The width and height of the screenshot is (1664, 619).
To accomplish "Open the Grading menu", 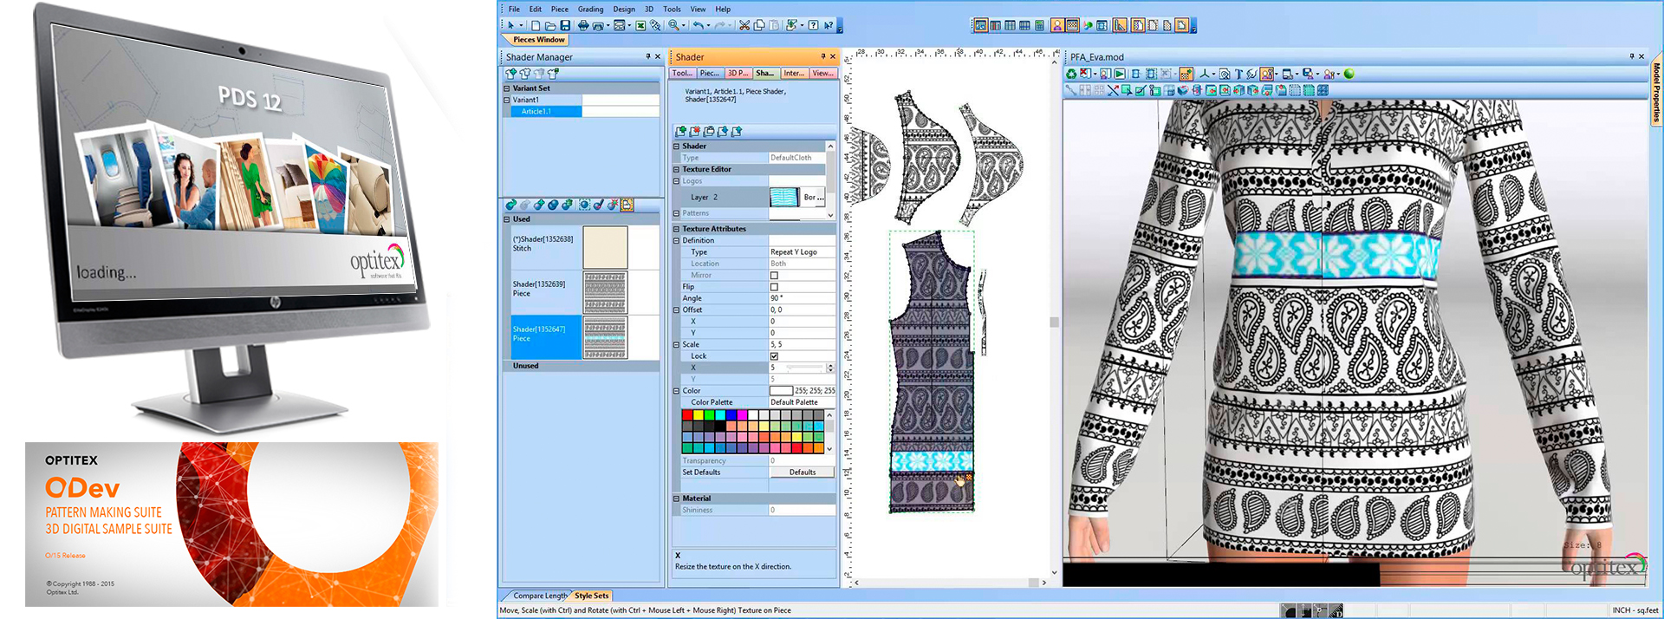I will tap(590, 10).
